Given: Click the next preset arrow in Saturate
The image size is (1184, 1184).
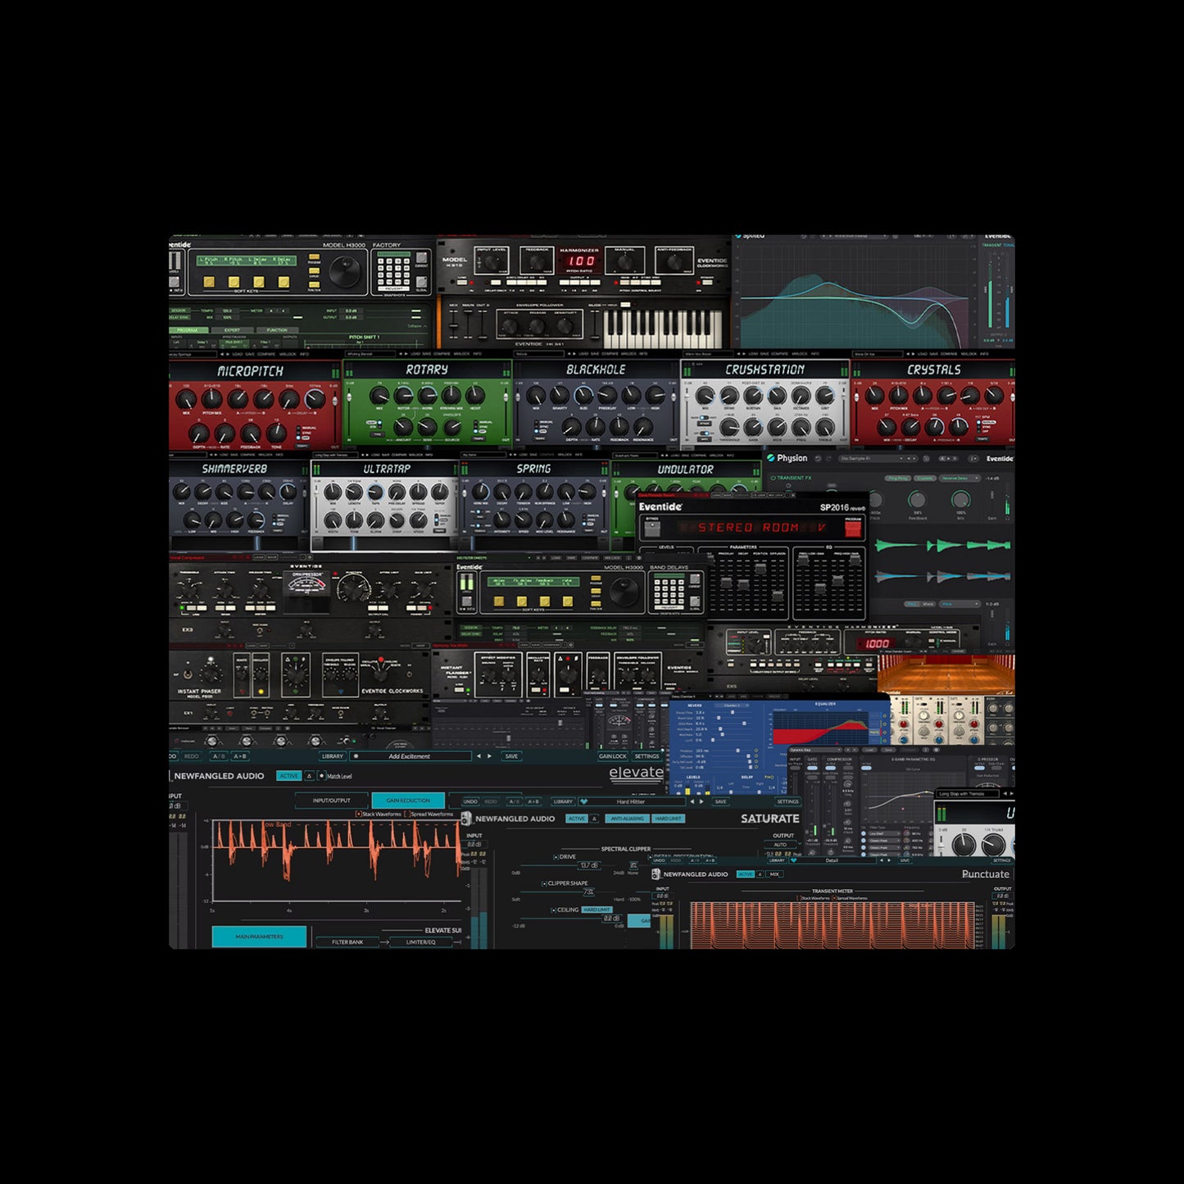Looking at the screenshot, I should (x=701, y=801).
